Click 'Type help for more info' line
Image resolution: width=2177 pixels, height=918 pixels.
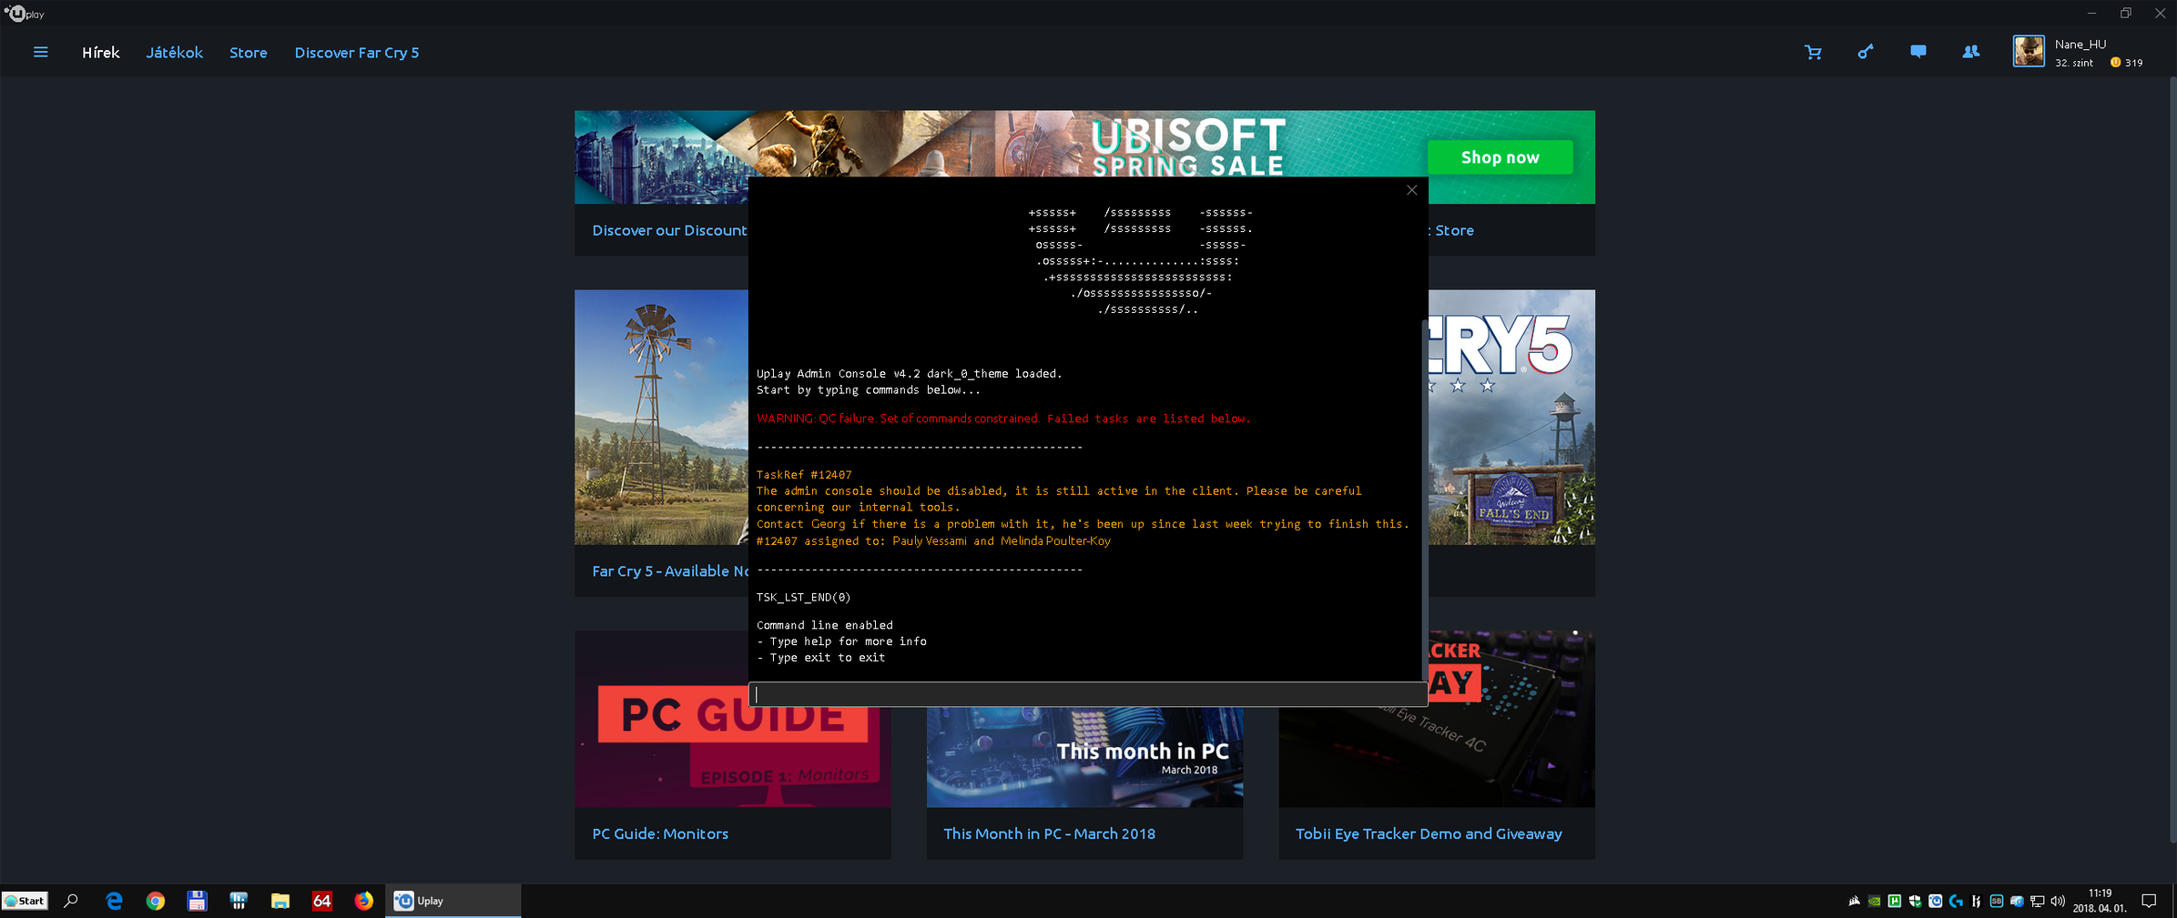(x=841, y=641)
